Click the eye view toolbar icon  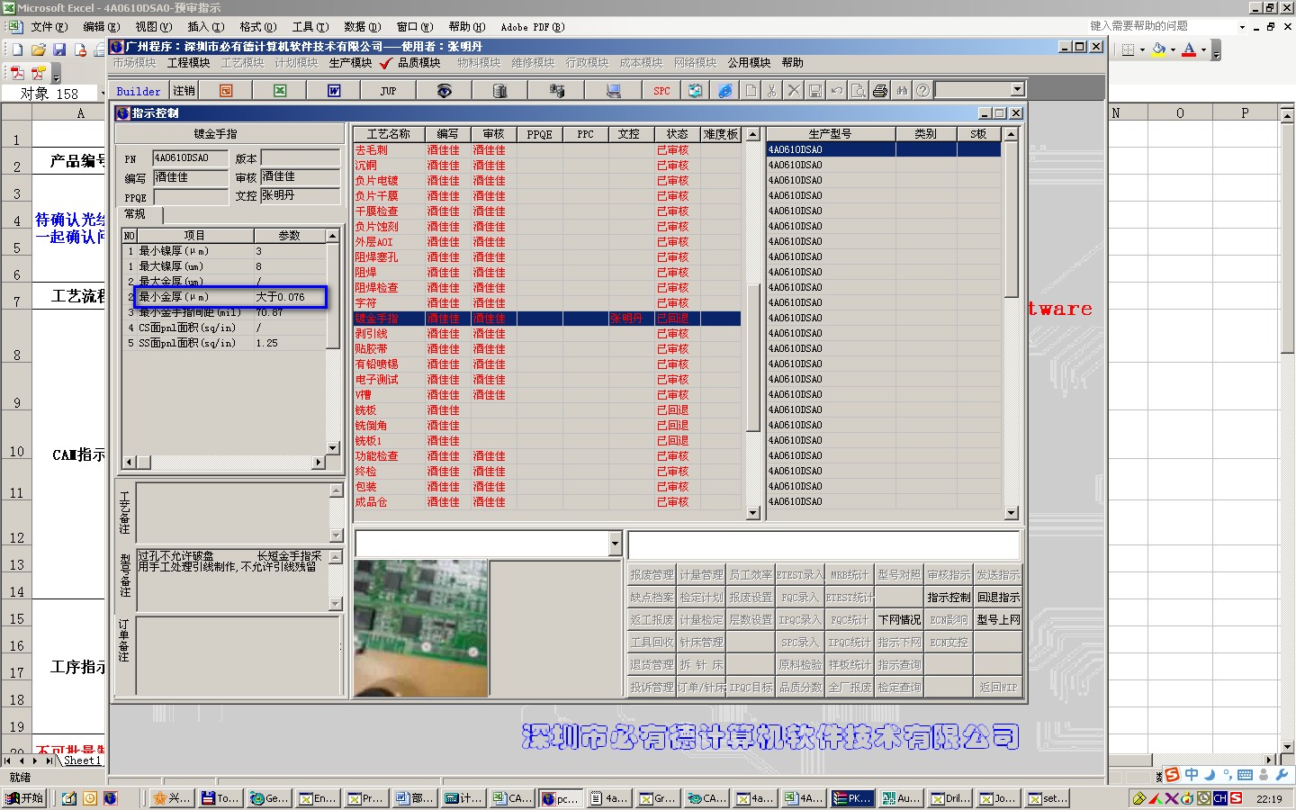pyautogui.click(x=444, y=91)
